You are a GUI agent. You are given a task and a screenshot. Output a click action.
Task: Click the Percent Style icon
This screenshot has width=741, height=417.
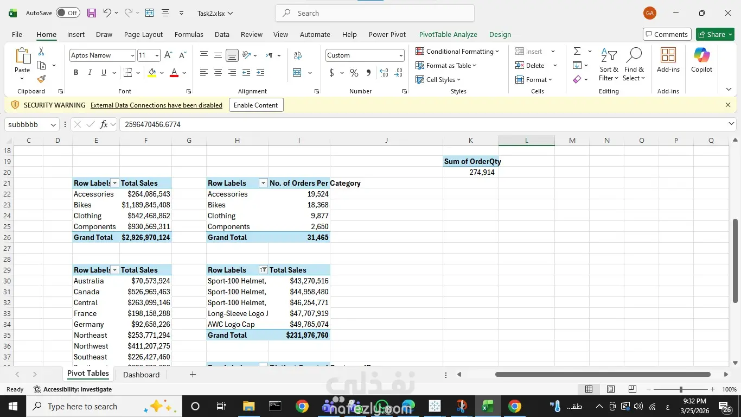(x=354, y=73)
